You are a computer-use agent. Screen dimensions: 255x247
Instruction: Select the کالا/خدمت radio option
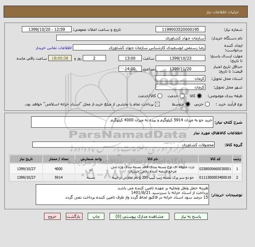160,96
